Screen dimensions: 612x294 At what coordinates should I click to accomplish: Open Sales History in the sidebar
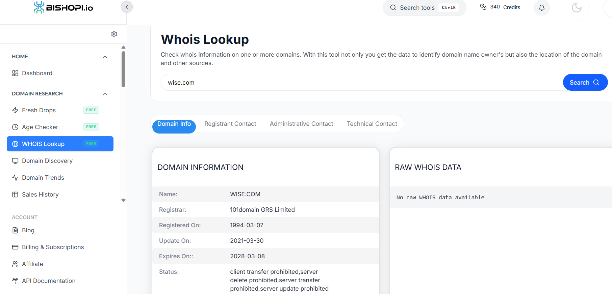[x=60, y=195]
